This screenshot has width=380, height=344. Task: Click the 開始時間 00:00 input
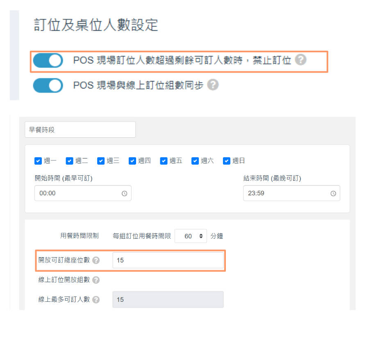tap(78, 193)
